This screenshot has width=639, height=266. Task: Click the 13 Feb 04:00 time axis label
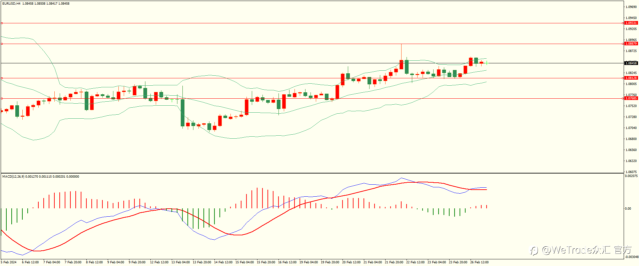point(180,262)
